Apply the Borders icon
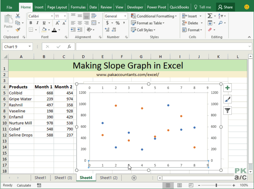 (x=31, y=30)
